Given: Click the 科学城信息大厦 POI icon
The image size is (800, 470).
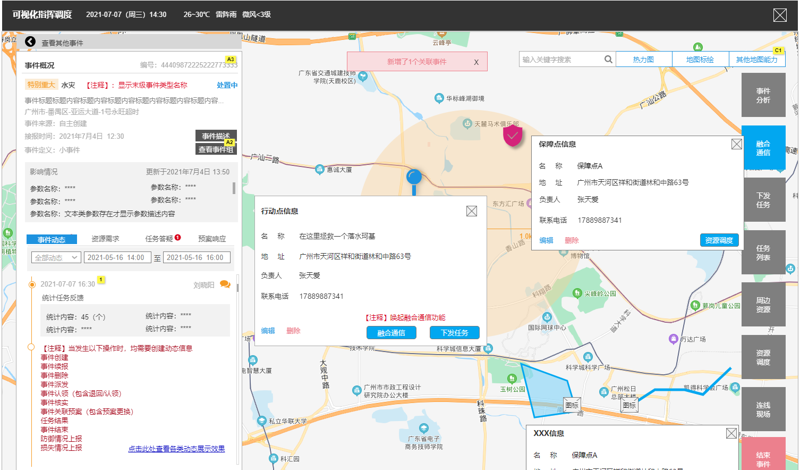Looking at the screenshot, I should (488, 348).
